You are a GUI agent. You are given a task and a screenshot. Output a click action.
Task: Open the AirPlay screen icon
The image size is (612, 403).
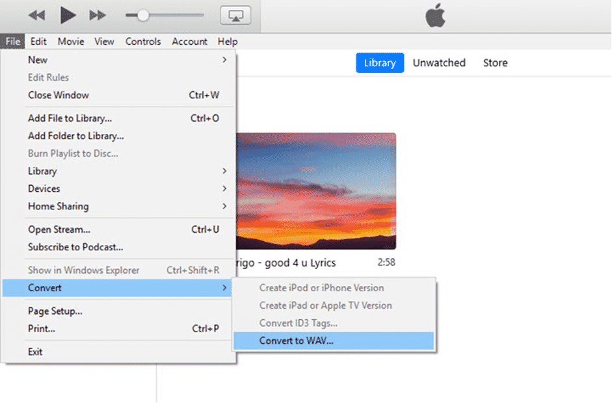coord(235,14)
